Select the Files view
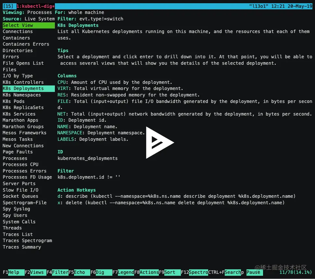Viewport: 315px width, 279px height. coord(9,70)
